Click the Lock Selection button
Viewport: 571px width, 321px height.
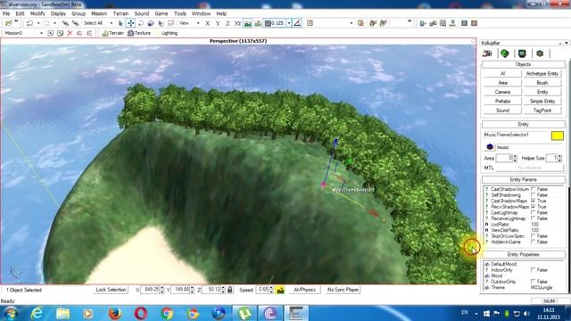click(x=111, y=290)
